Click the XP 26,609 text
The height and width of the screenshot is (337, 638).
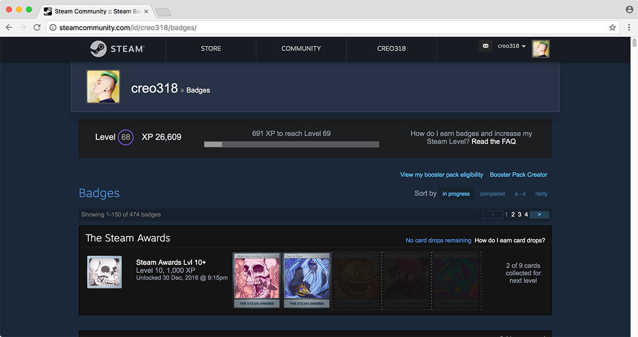[162, 137]
